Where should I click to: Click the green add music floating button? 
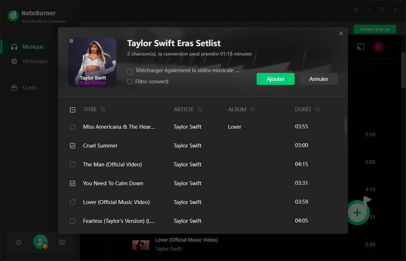357,213
